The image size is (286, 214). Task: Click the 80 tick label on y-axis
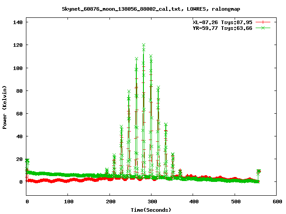tap(19, 91)
